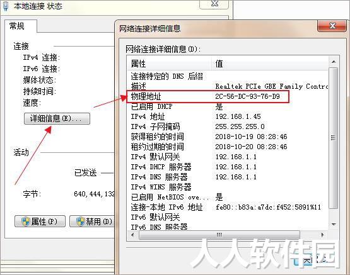Image resolution: width=350 pixels, height=275 pixels.
Task: Click the bytes value 640,444,132
Action: click(x=94, y=194)
